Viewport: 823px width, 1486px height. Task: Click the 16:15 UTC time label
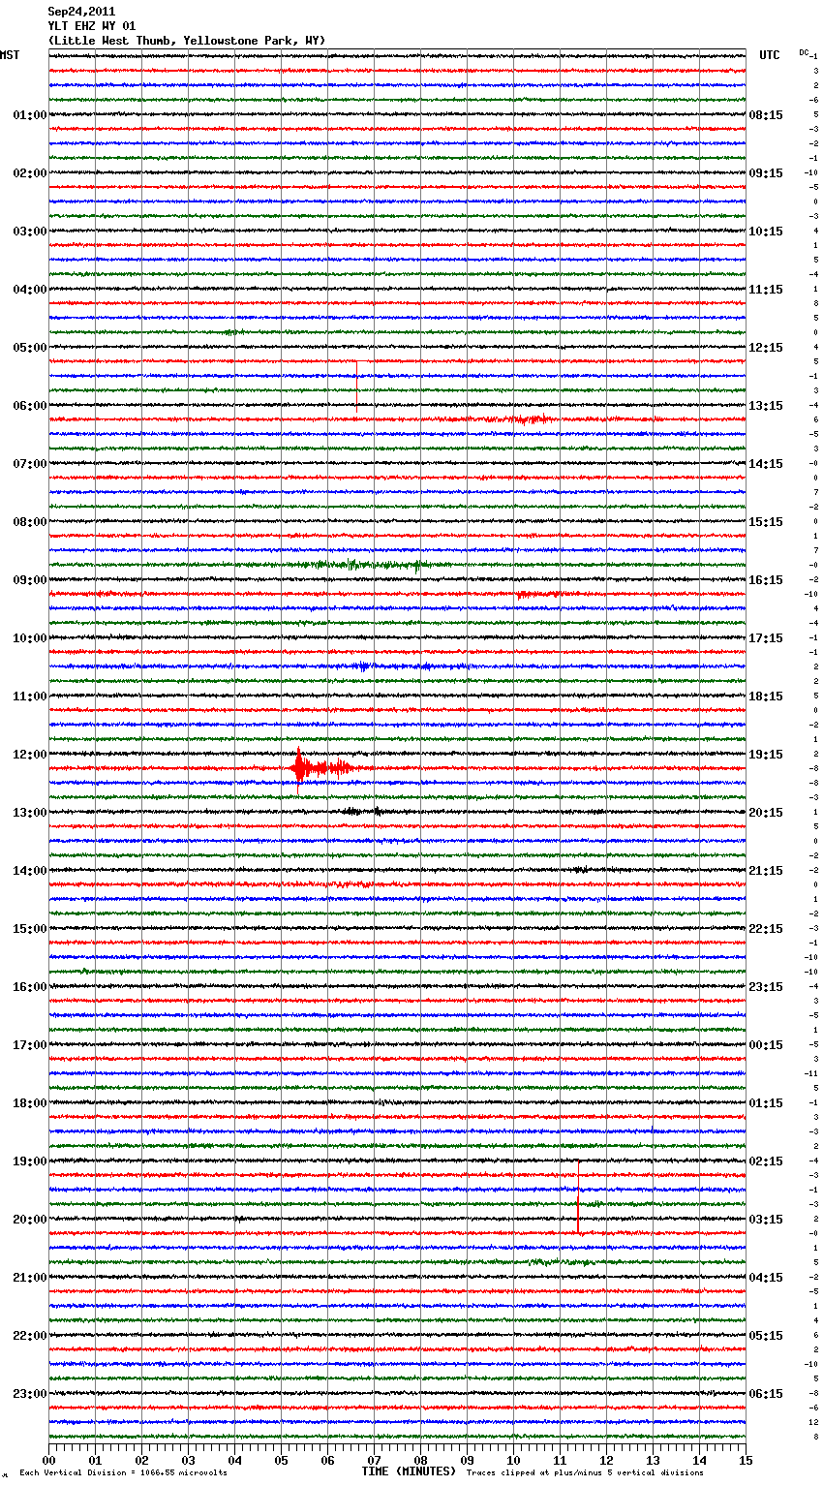point(766,580)
